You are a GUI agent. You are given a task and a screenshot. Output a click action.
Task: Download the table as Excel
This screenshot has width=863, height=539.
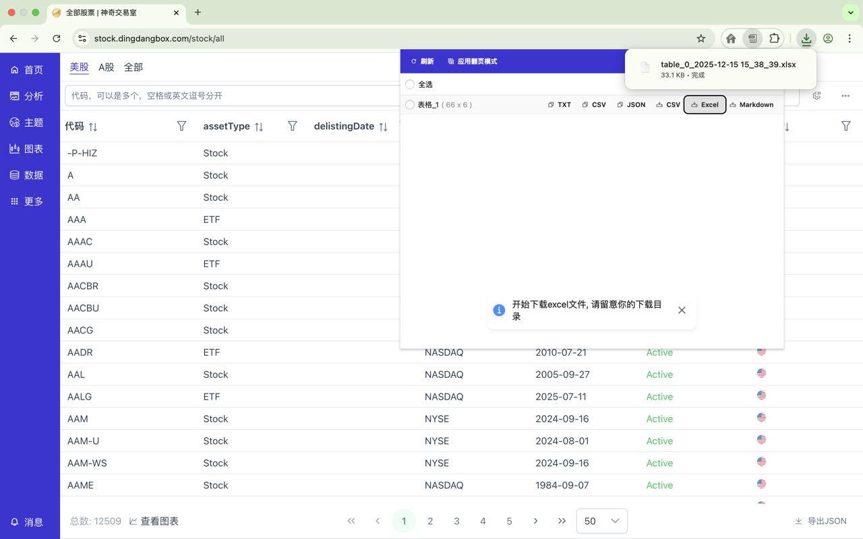point(705,104)
